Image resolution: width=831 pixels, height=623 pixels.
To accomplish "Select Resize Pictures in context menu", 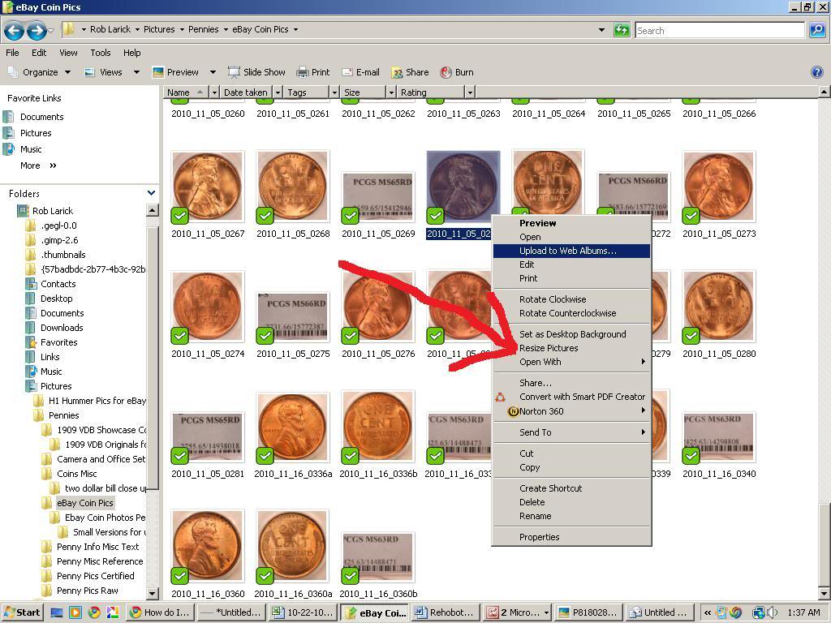I will coord(571,348).
